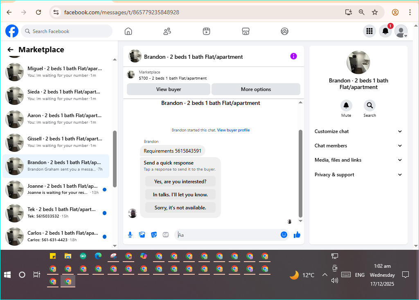Open the account profile avatar menu

point(401,31)
